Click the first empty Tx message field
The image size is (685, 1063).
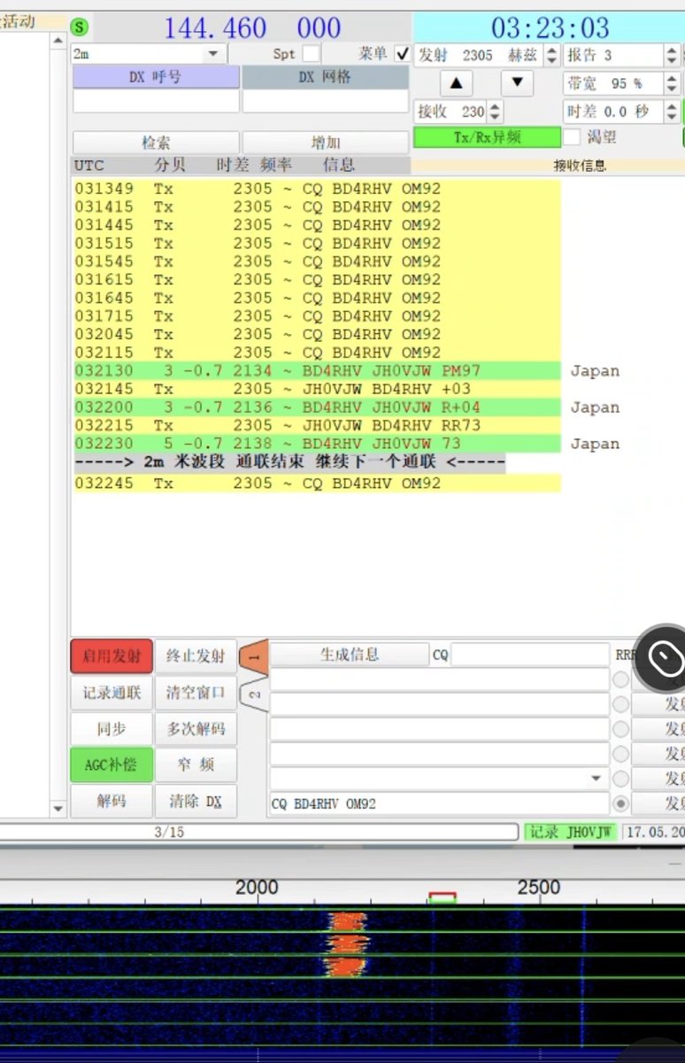pos(440,679)
